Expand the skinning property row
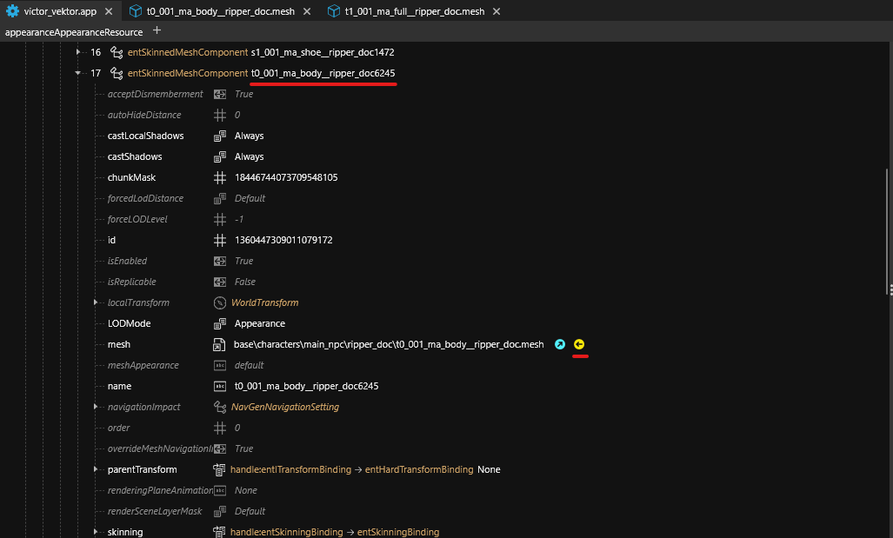 pyautogui.click(x=96, y=532)
